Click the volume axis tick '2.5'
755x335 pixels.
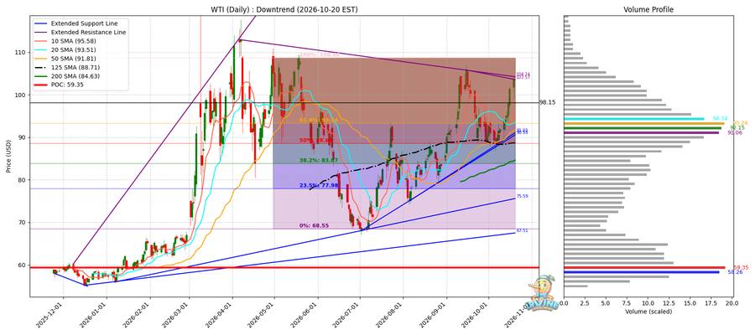tap(585, 303)
